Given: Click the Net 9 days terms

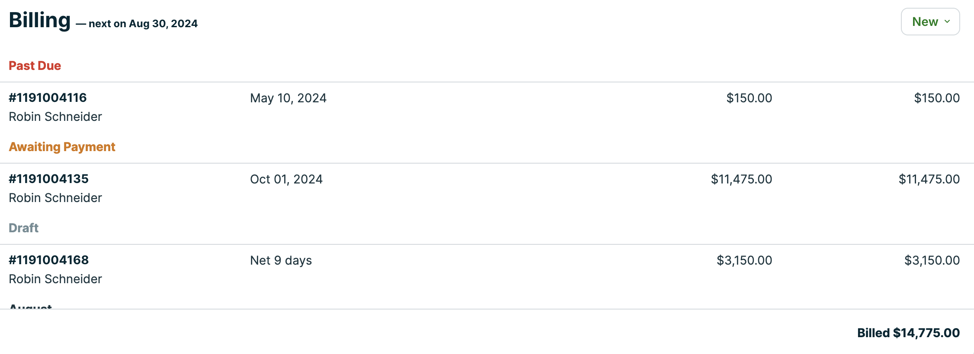Looking at the screenshot, I should coord(281,260).
